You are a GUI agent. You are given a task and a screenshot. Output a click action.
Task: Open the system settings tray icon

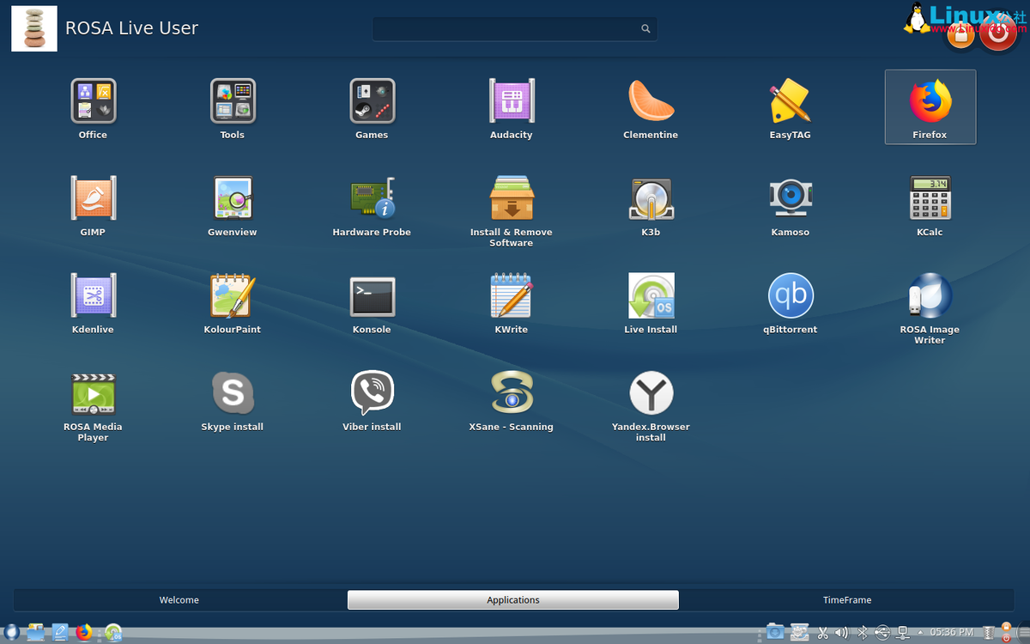[x=799, y=632]
